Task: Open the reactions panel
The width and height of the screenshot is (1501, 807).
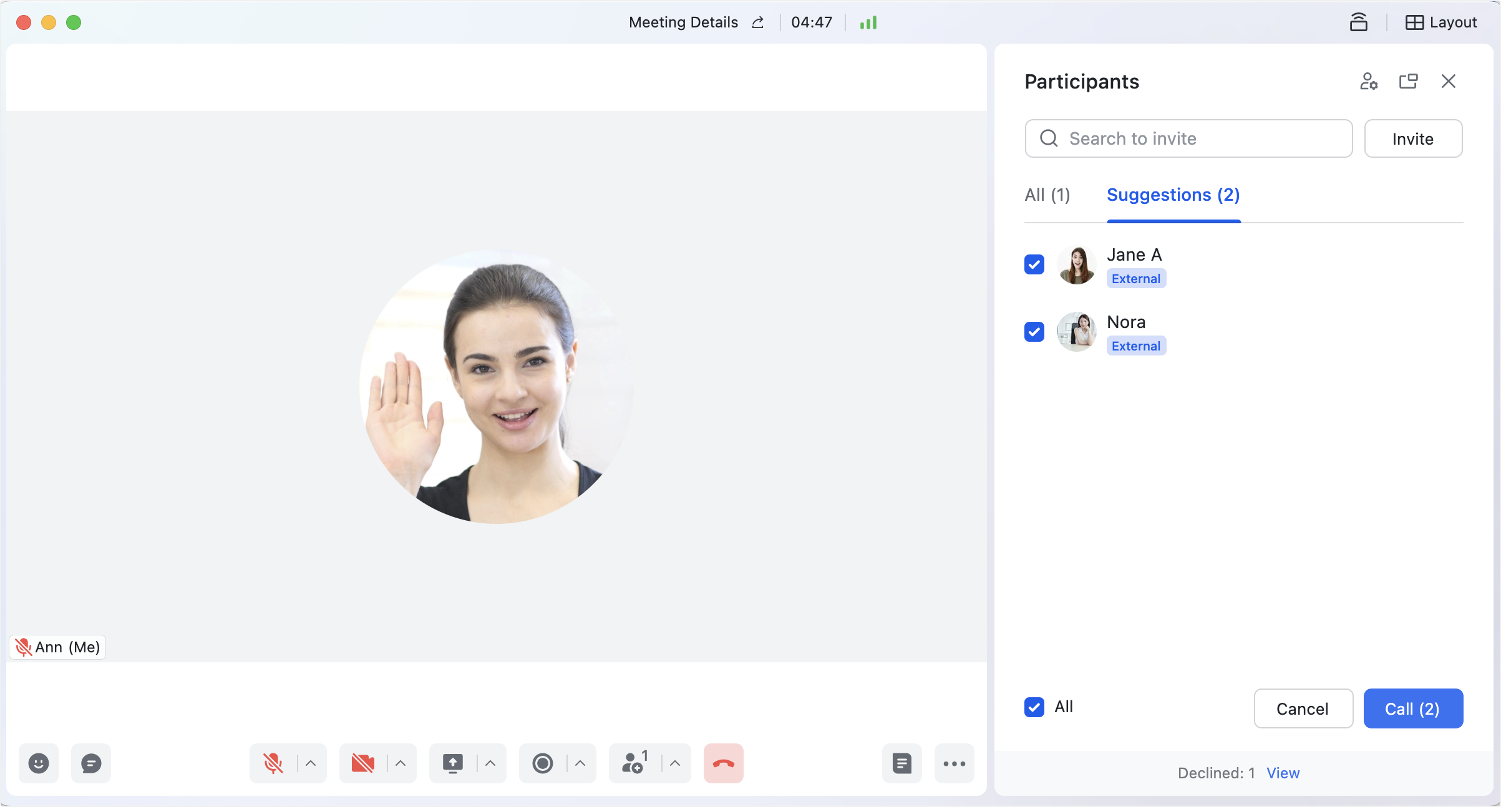Action: (39, 763)
